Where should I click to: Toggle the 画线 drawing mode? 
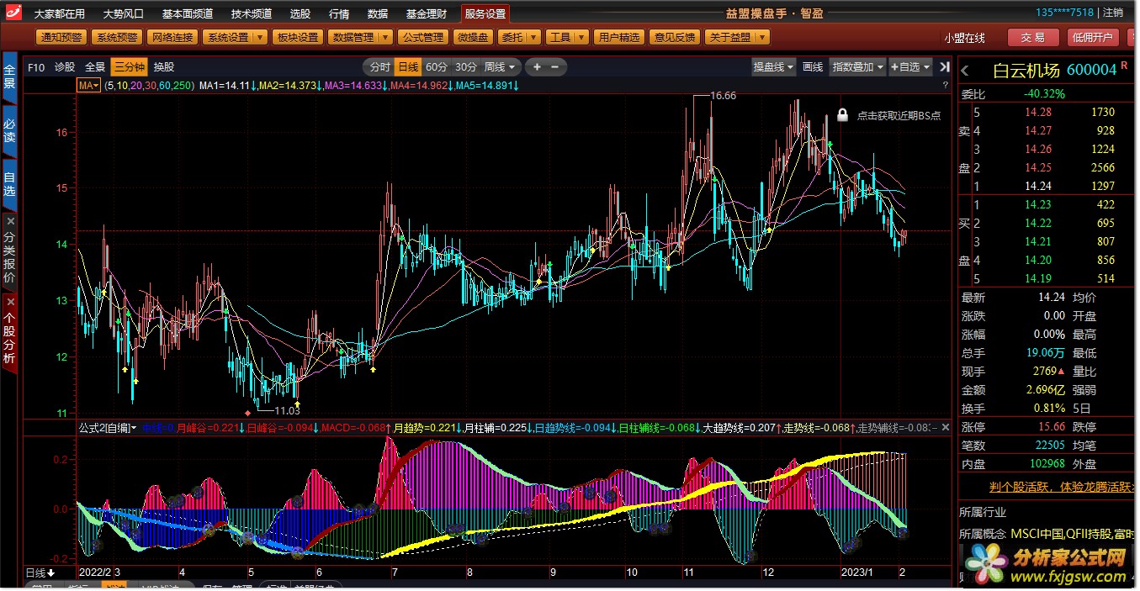pos(813,67)
